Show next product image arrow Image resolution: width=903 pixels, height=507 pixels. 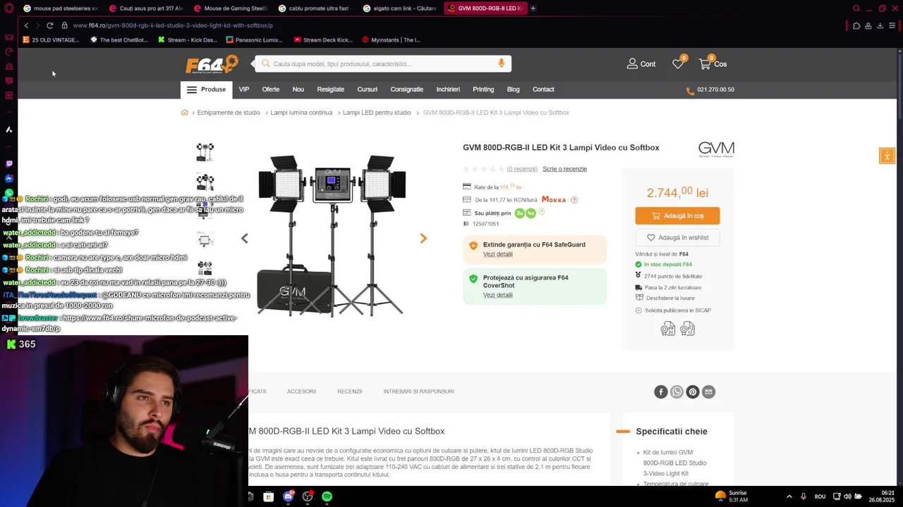(423, 239)
